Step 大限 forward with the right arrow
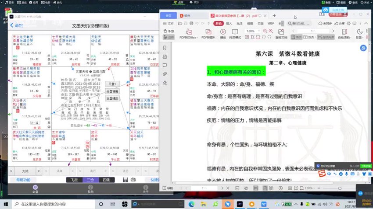Screen dimensions: 373x209 pos(39,171)
